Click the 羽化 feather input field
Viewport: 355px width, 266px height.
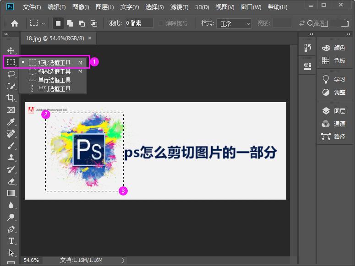pyautogui.click(x=139, y=23)
